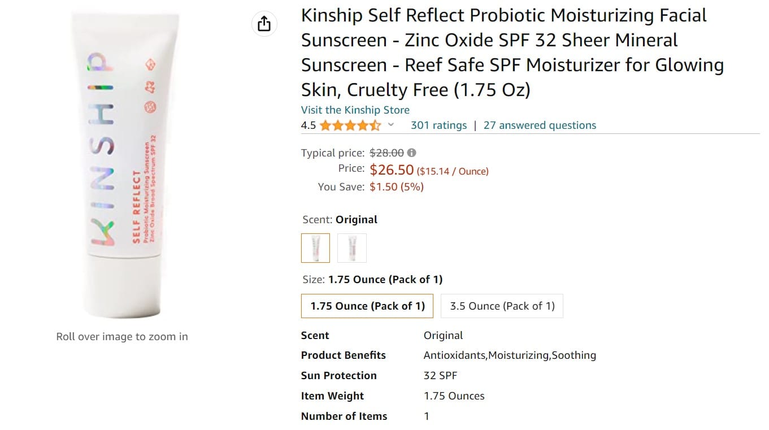Choose the 1.75 Ounce (Pack of 1) size
The image size is (769, 430).
click(367, 306)
